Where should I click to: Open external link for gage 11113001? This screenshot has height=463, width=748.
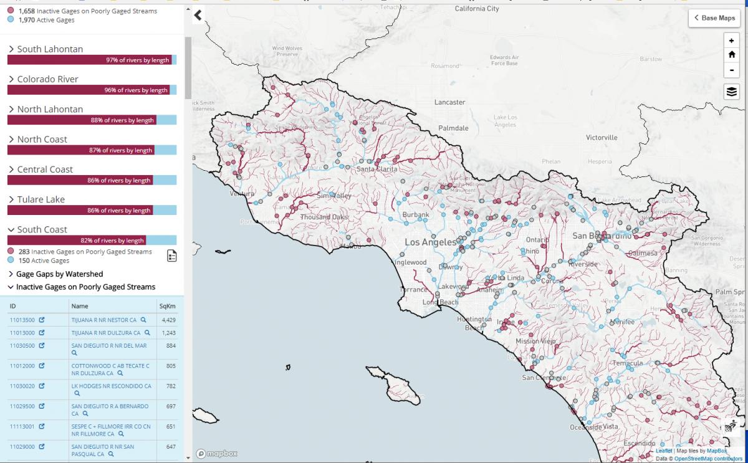(x=42, y=426)
